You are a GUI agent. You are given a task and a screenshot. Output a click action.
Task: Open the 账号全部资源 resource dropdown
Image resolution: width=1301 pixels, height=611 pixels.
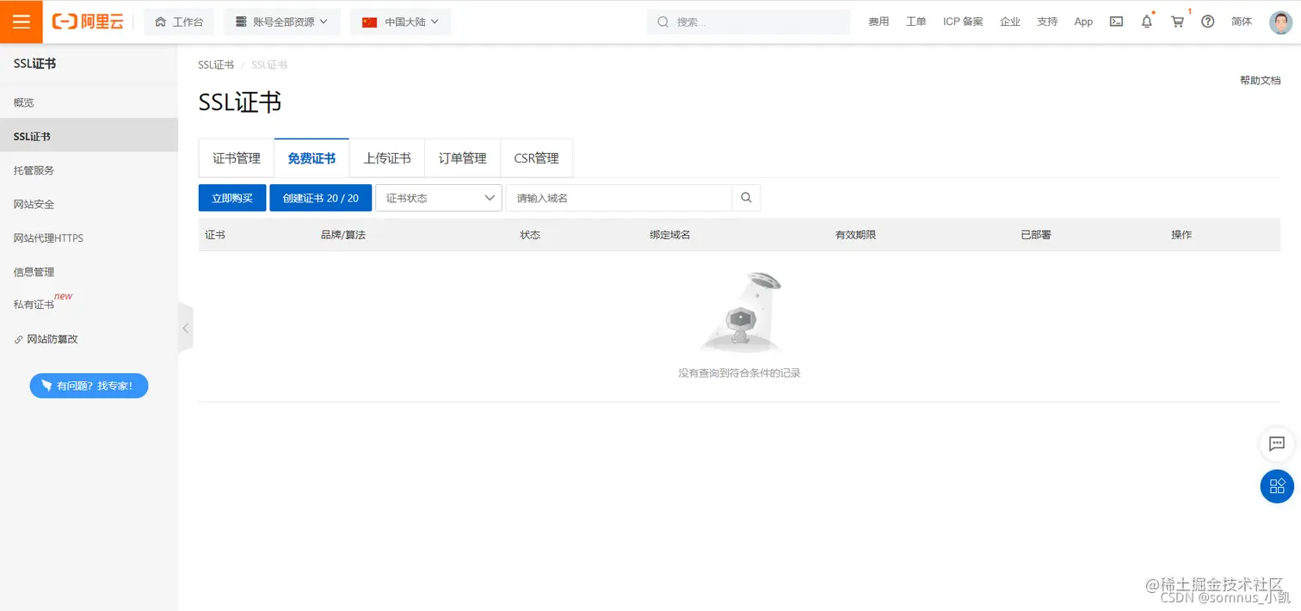pos(281,22)
